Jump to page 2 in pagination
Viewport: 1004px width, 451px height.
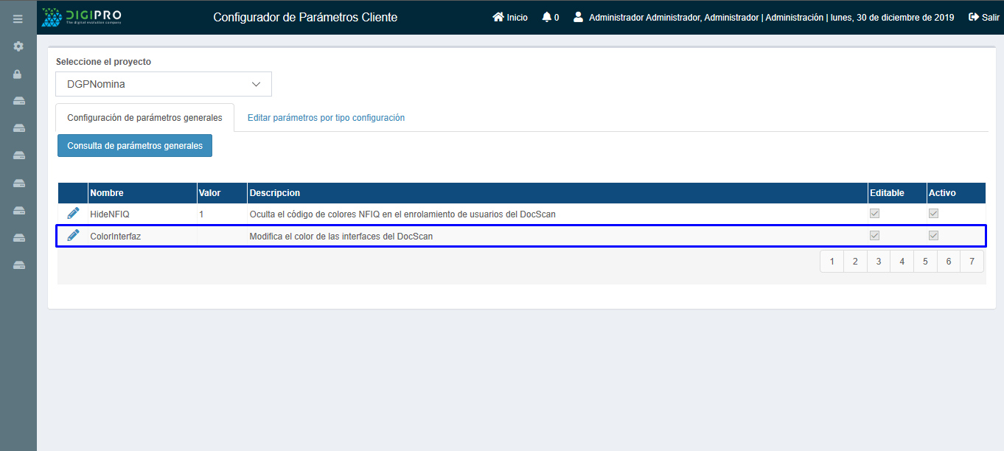[855, 262]
